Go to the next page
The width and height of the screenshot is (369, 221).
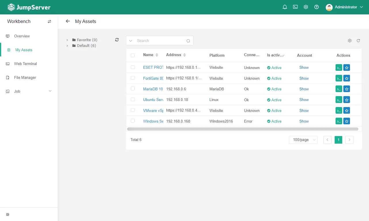(x=349, y=140)
